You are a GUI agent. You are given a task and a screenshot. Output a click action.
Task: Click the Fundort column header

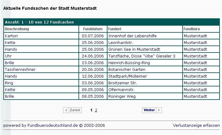pos(115,29)
